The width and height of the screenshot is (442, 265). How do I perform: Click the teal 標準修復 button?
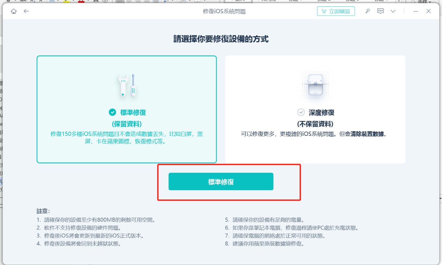221,181
